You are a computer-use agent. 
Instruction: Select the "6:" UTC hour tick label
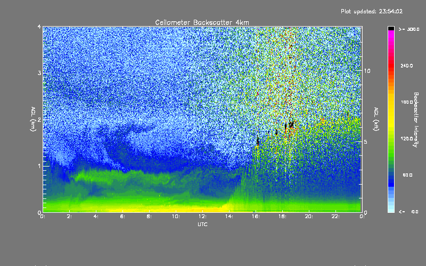[x=123, y=217]
